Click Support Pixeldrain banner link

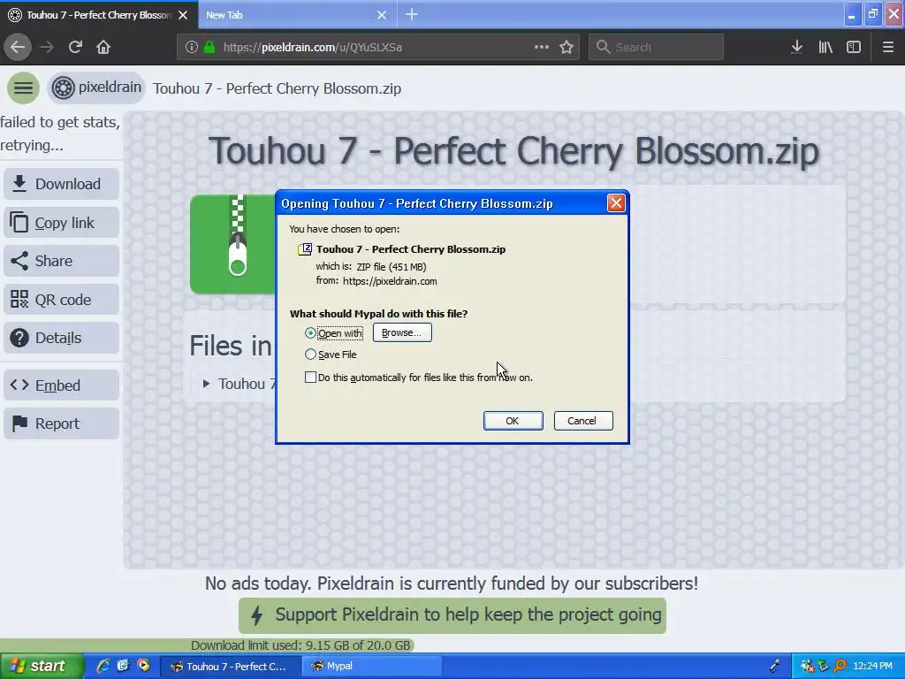(452, 615)
